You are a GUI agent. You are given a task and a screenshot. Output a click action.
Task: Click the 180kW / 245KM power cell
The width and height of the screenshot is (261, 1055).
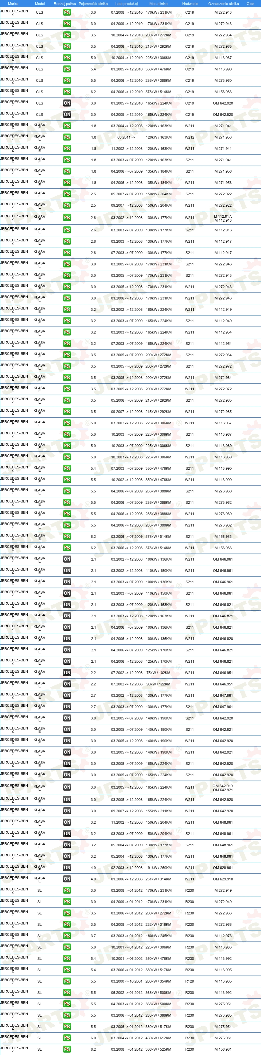tap(159, 936)
